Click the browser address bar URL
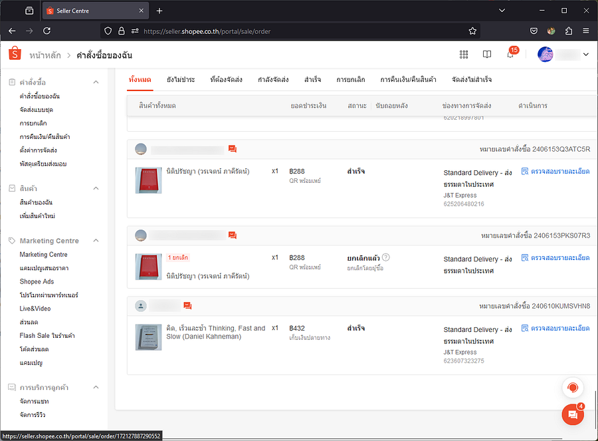Image resolution: width=598 pixels, height=441 pixels. [x=266, y=31]
